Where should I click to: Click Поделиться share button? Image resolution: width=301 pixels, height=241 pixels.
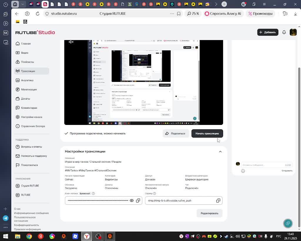(175, 133)
